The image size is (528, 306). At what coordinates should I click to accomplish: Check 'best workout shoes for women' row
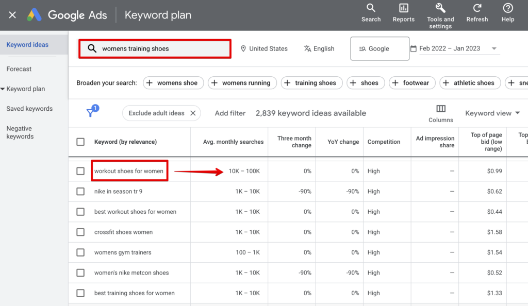(80, 212)
